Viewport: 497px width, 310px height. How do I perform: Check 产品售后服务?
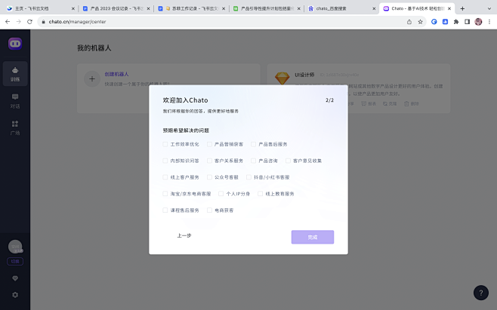tap(254, 144)
